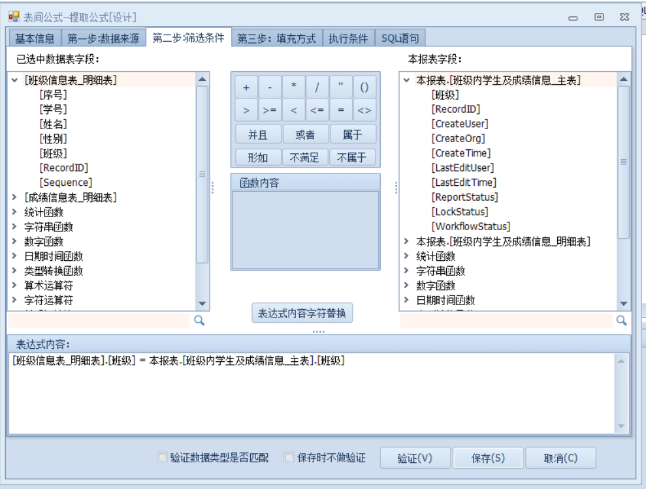Click the not-equal operator button
This screenshot has width=646, height=489.
point(364,111)
